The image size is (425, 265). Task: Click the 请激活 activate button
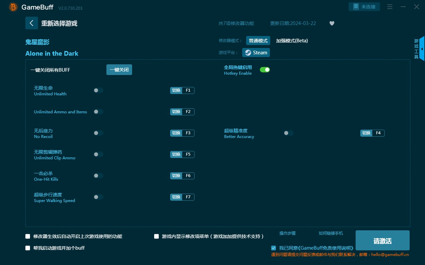(x=382, y=240)
